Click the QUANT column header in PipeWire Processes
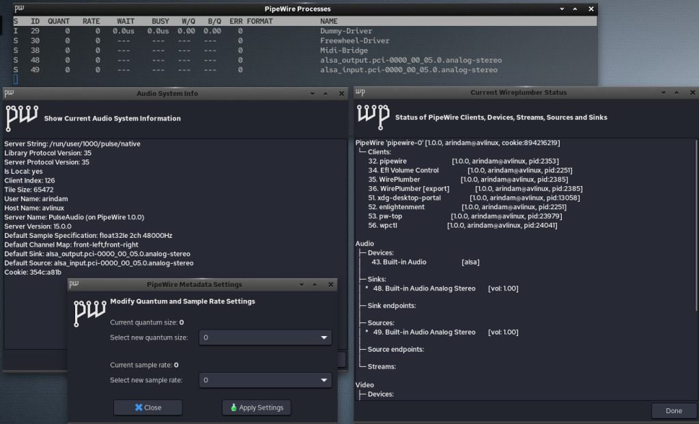699x424 pixels. pos(59,21)
